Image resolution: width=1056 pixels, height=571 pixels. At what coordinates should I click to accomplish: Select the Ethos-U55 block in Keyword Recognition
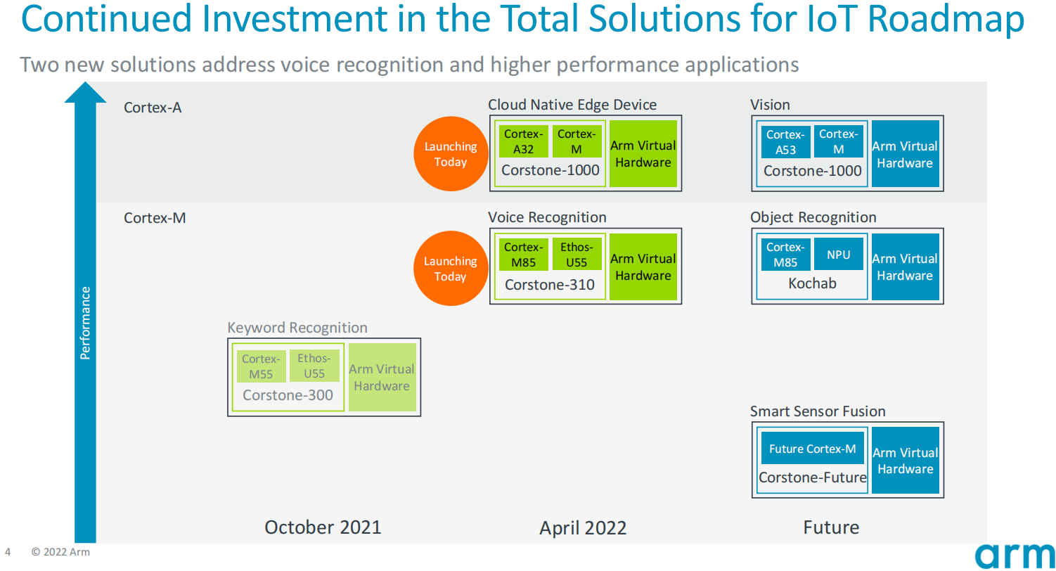click(x=314, y=366)
